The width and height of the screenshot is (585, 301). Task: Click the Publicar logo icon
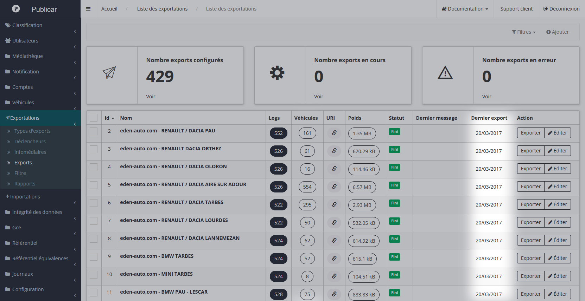16,9
